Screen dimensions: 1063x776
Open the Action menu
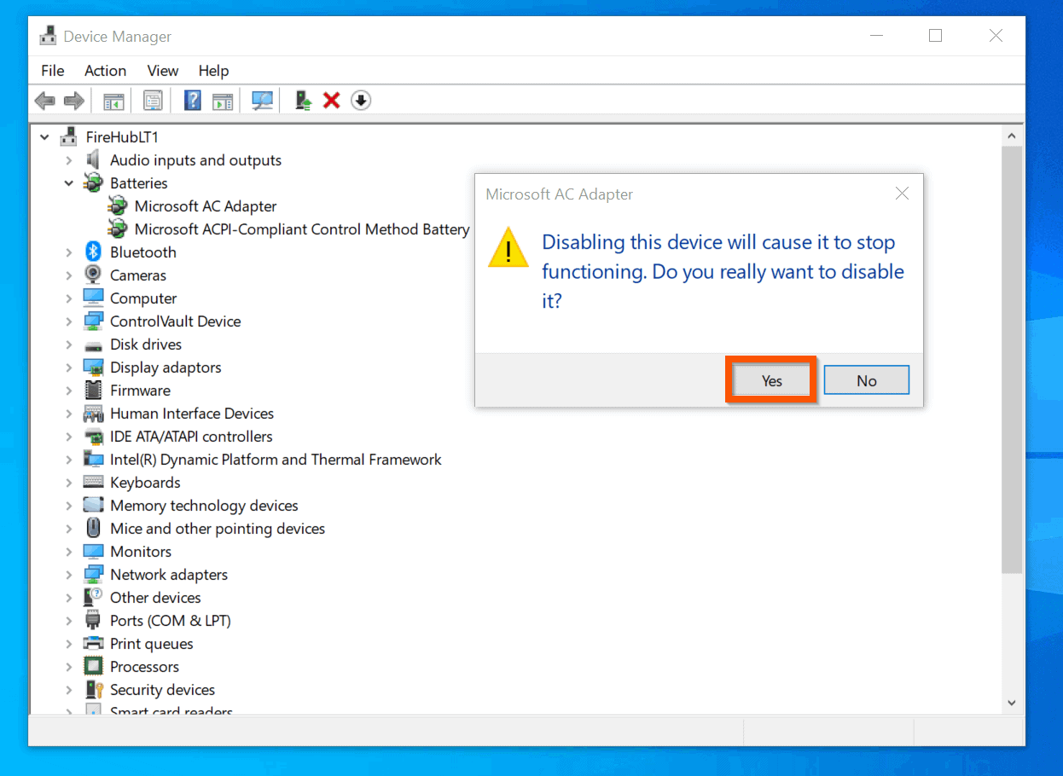[x=104, y=70]
